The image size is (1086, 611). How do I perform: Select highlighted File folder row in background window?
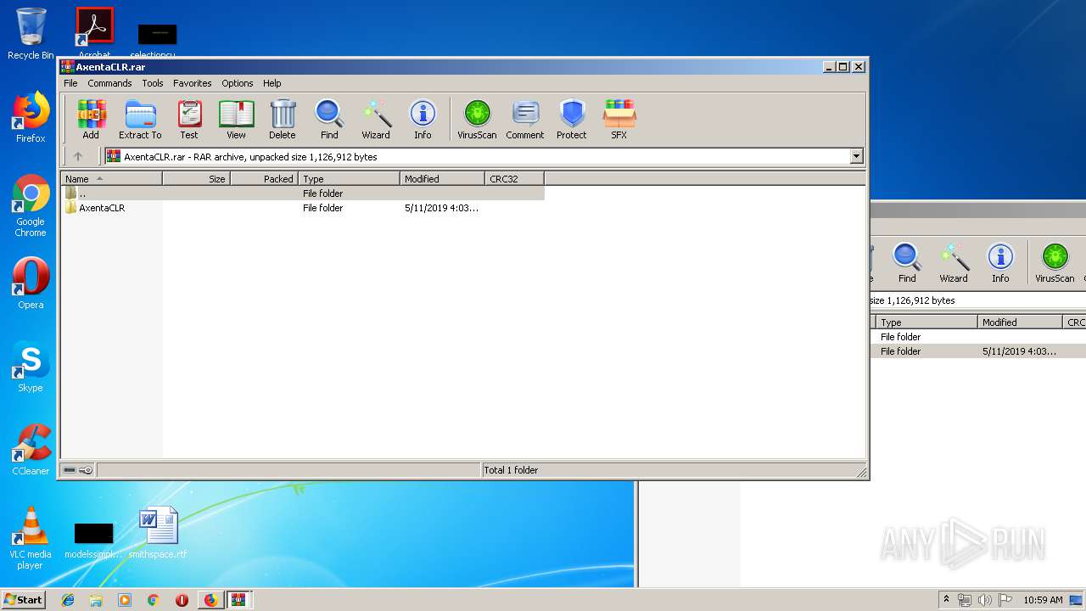[978, 351]
